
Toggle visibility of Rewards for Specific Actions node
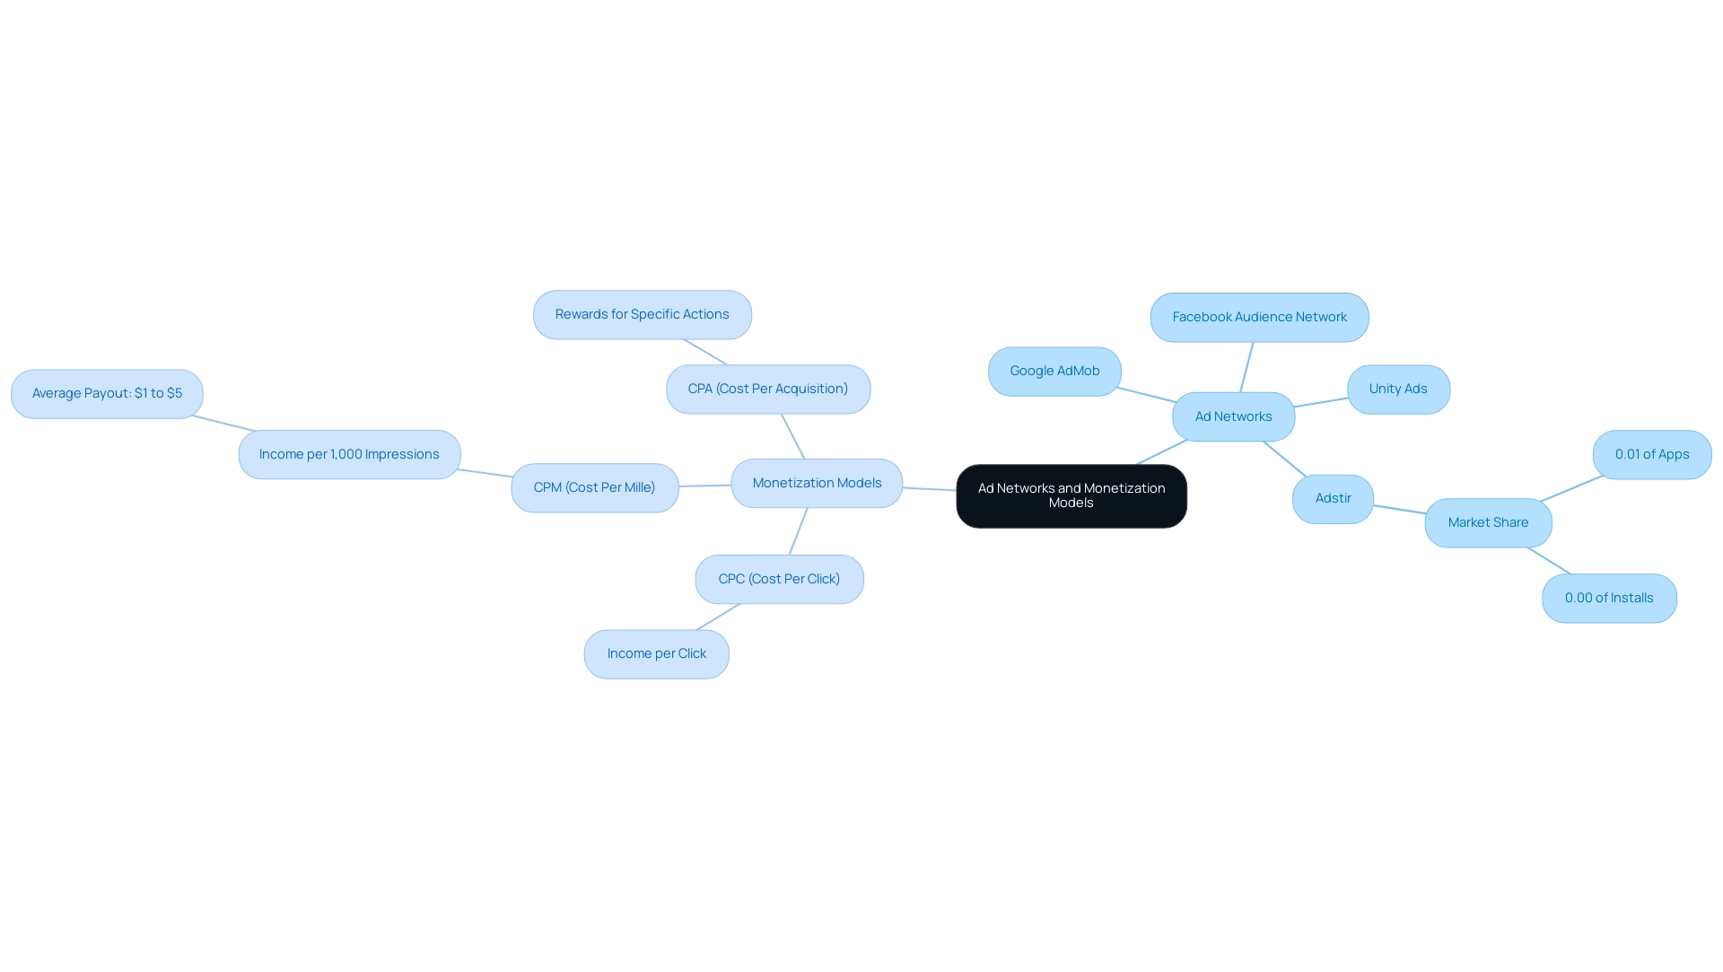643,314
